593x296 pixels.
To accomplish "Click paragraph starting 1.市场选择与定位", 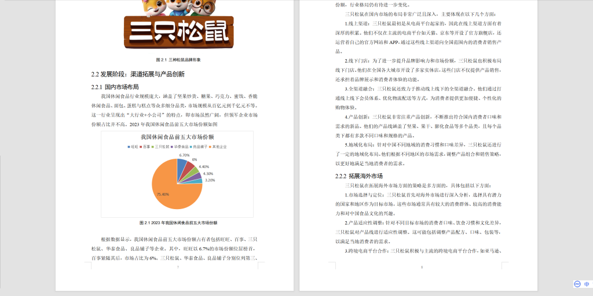I will pyautogui.click(x=418, y=204).
